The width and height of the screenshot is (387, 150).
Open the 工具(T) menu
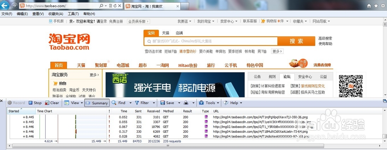[x=73, y=14]
